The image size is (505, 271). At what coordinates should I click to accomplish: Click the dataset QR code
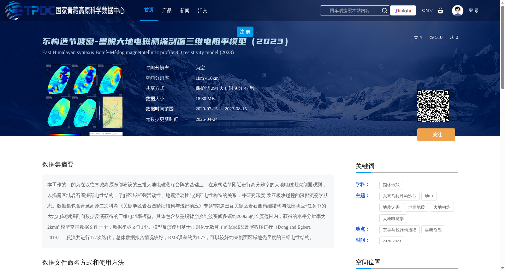433,106
